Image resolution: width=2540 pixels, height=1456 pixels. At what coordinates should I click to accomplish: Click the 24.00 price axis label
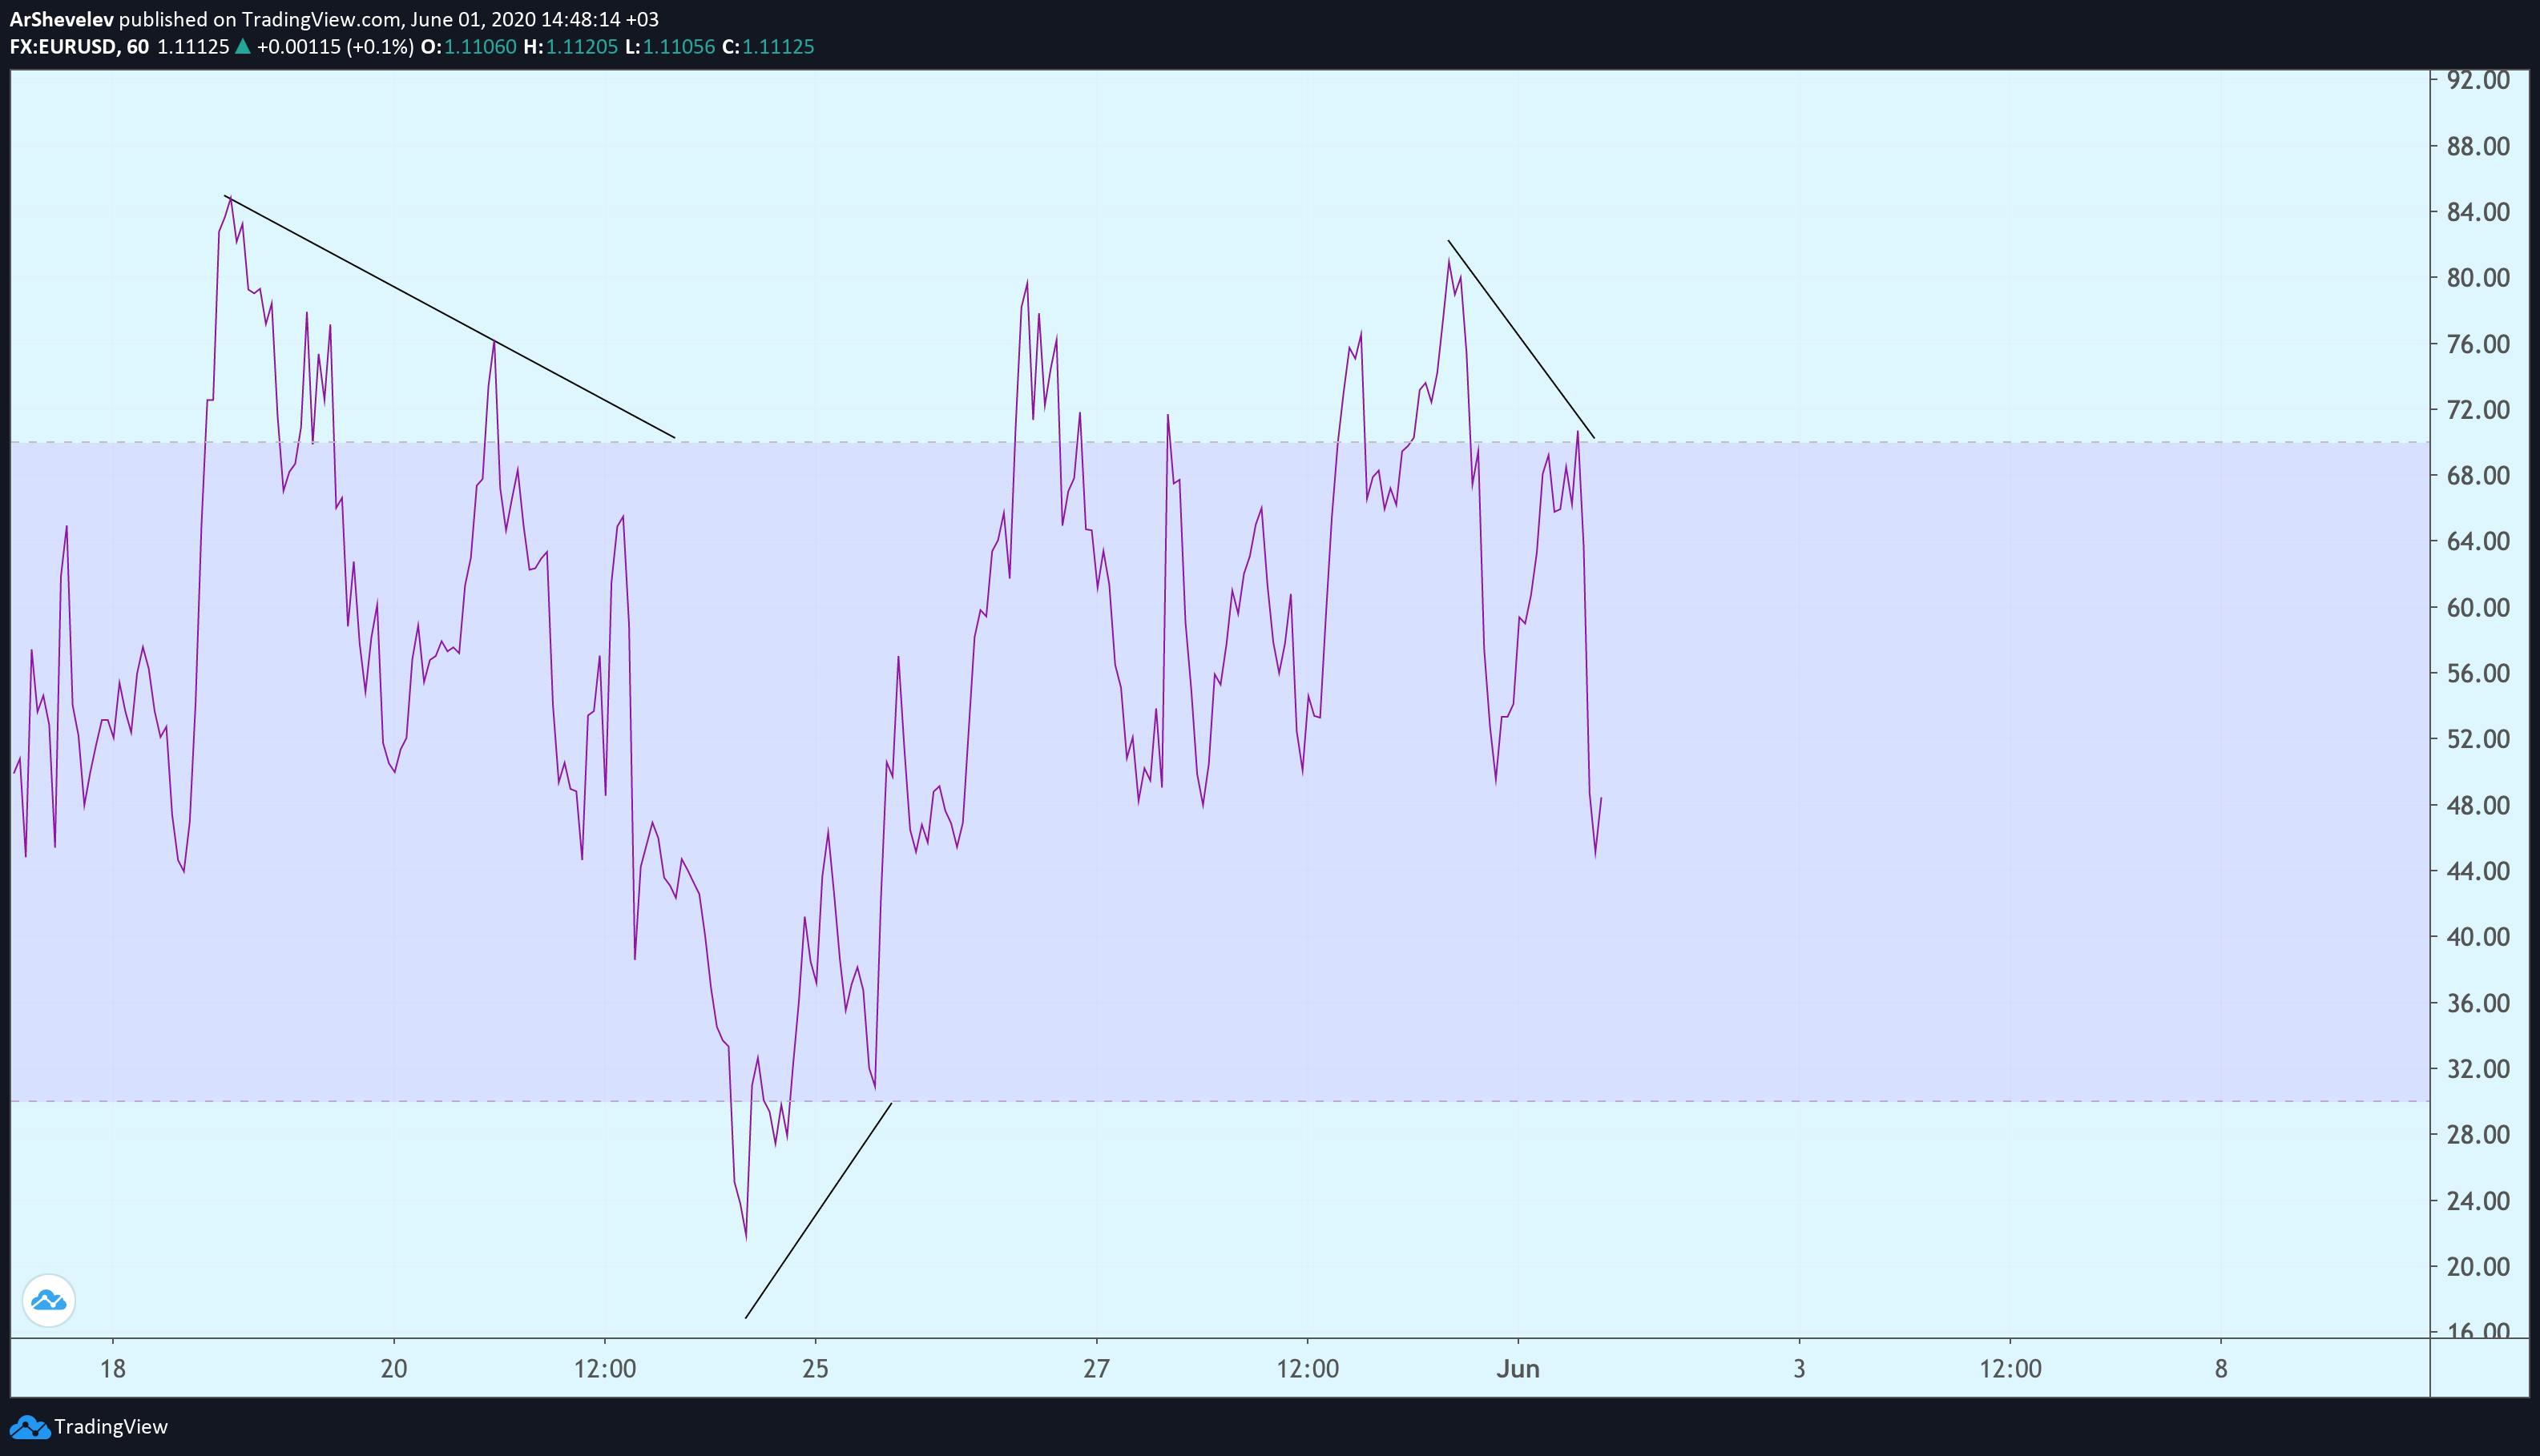tap(2478, 1201)
